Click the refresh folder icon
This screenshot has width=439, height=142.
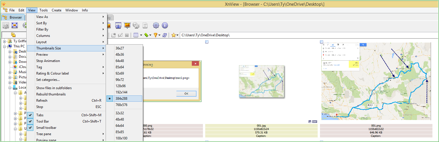(x=164, y=35)
